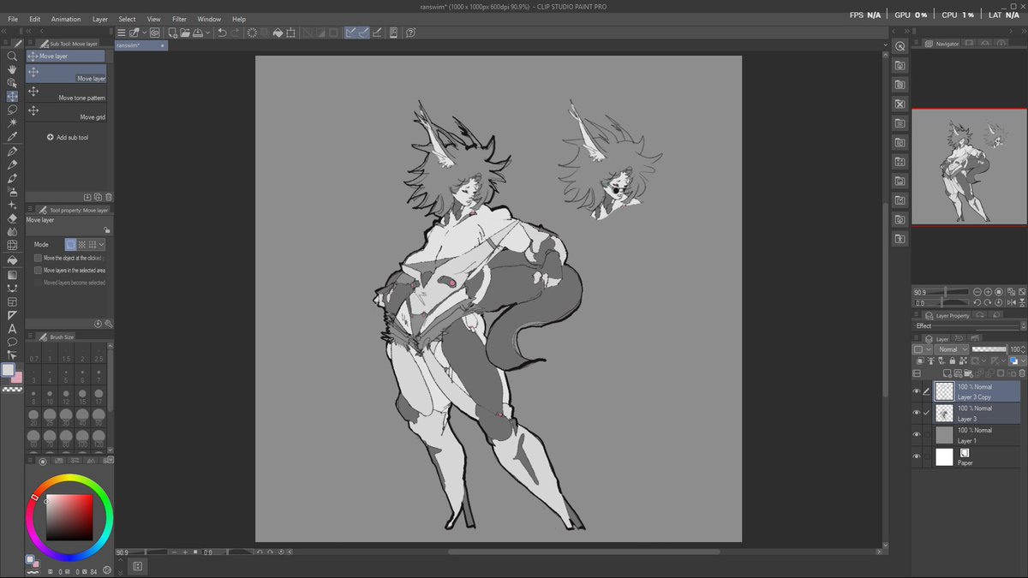The image size is (1028, 578).
Task: Hide Layer 3 Copy via eye icon
Action: click(916, 391)
